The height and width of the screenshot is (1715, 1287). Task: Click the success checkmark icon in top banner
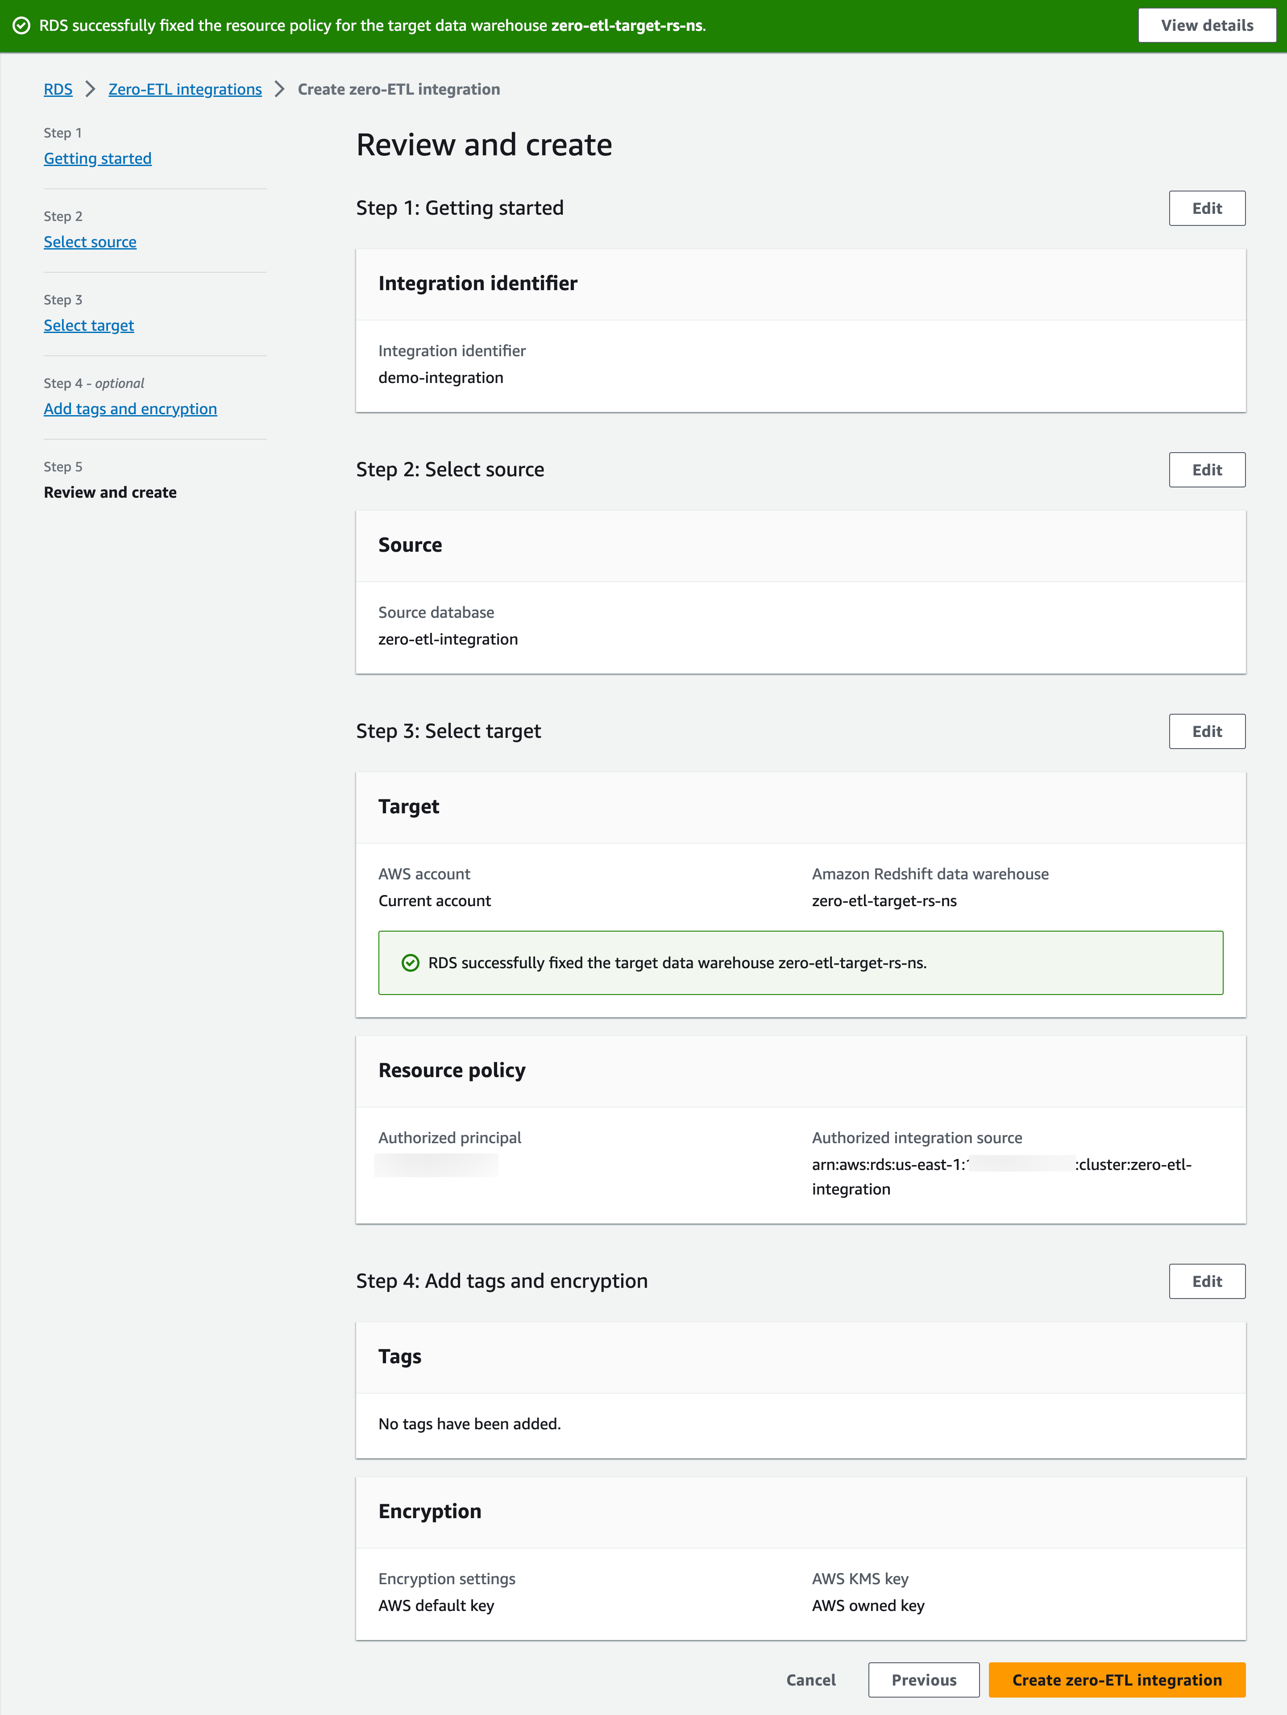click(22, 25)
